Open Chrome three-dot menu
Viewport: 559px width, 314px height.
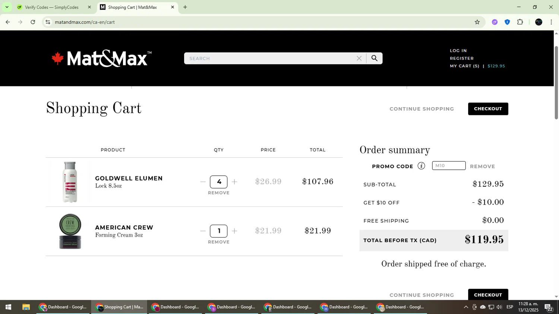pyautogui.click(x=551, y=22)
